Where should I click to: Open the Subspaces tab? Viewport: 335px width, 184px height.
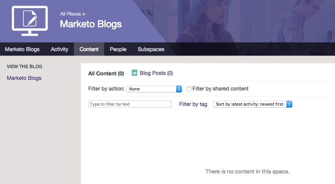click(x=151, y=49)
